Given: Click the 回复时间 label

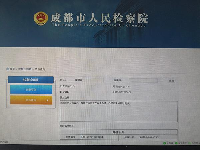Looking at the screenshot, I should coord(65,92).
